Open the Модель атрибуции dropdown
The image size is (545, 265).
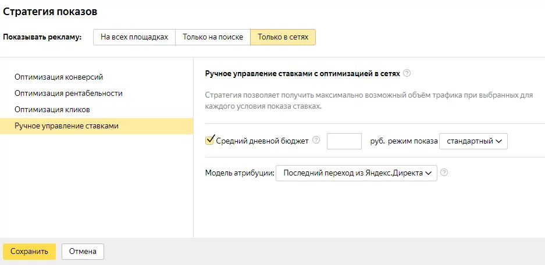pos(357,173)
